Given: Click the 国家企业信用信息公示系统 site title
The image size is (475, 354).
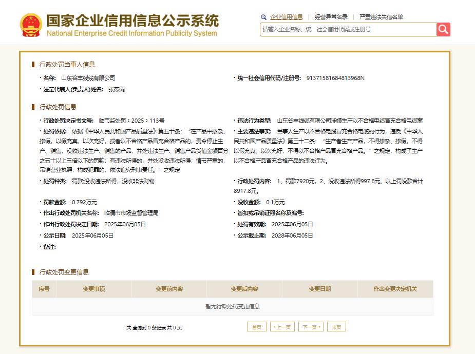Looking at the screenshot, I should 132,21.
